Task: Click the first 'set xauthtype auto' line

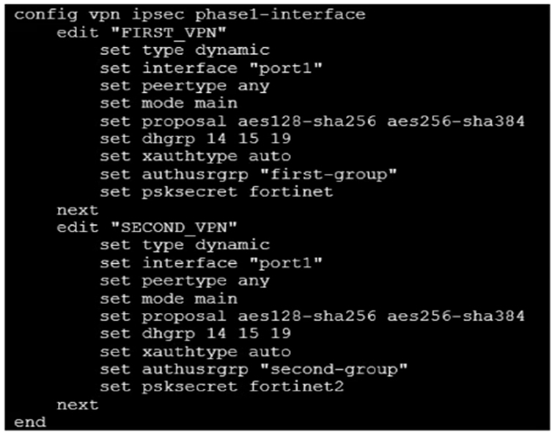Action: (x=196, y=157)
